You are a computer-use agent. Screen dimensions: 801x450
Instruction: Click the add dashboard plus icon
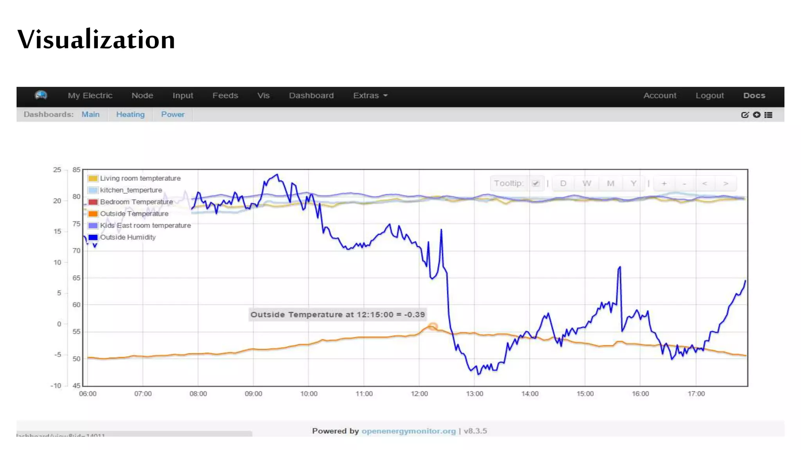pos(757,115)
